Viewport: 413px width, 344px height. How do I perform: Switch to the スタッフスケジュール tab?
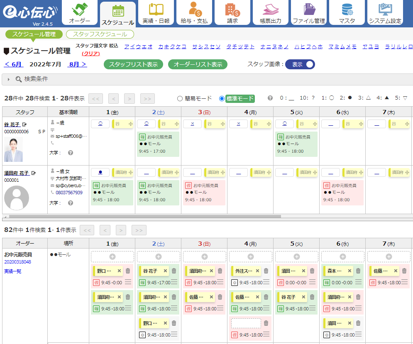click(x=100, y=34)
